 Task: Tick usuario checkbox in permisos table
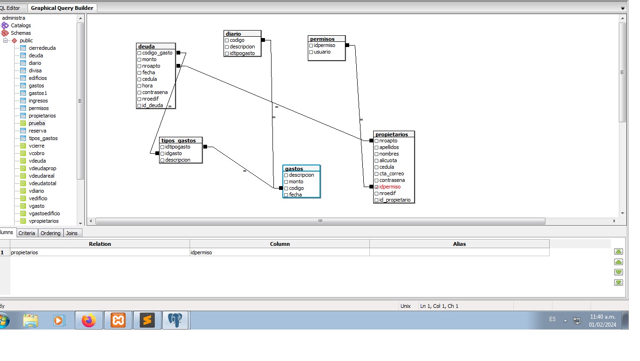click(311, 52)
